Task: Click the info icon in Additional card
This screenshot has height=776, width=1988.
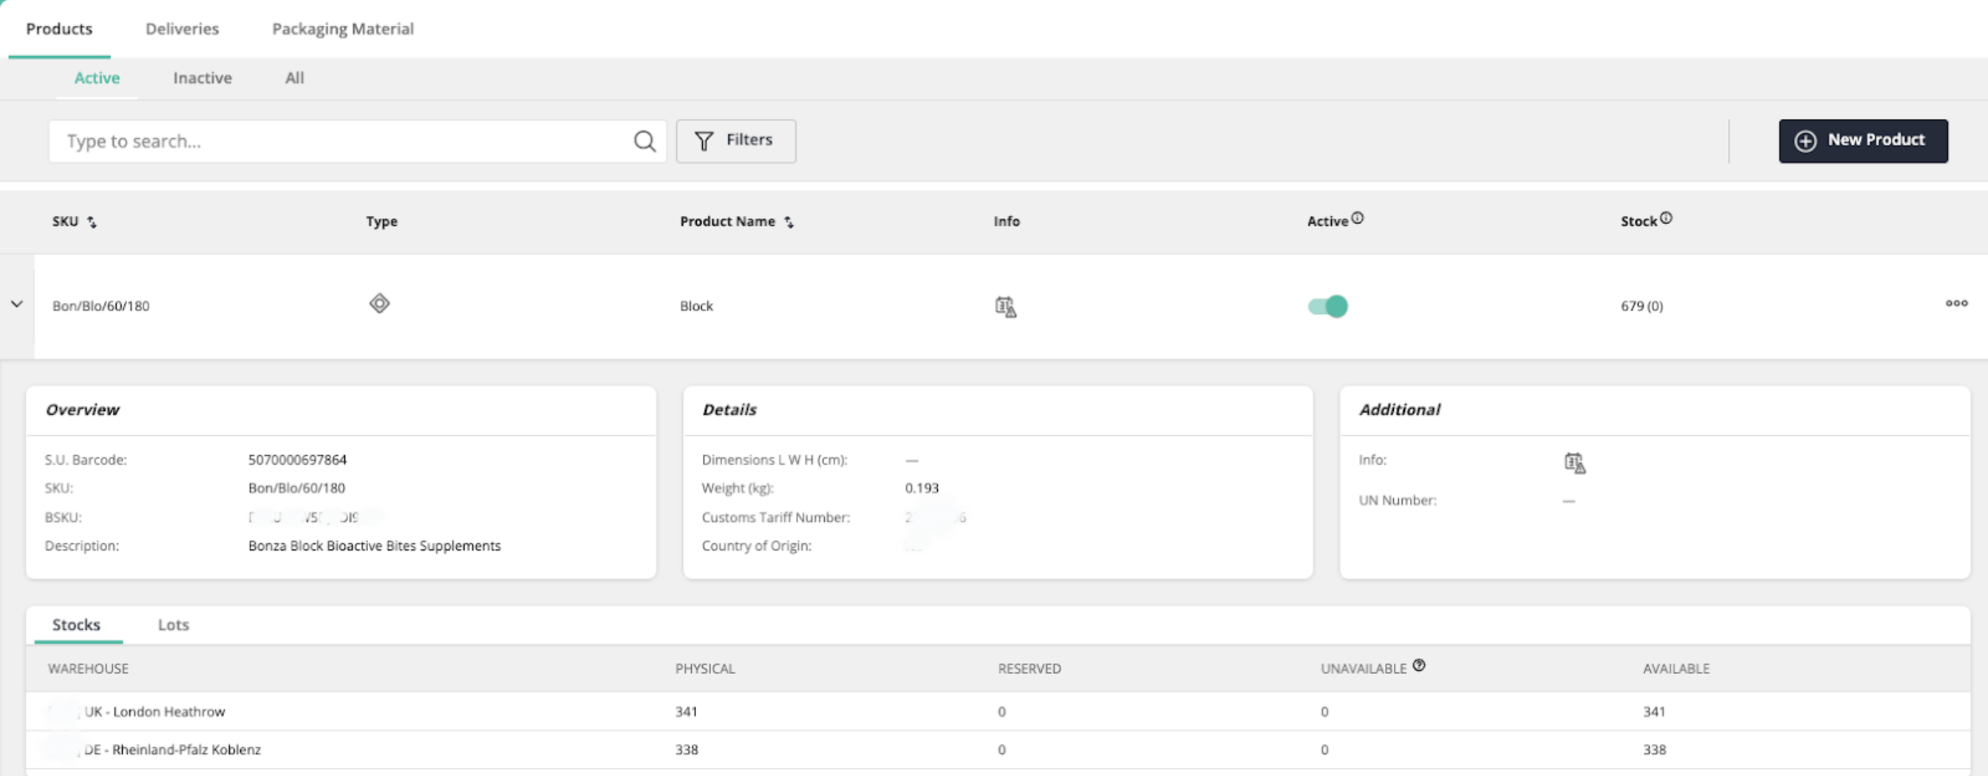Action: [1573, 463]
